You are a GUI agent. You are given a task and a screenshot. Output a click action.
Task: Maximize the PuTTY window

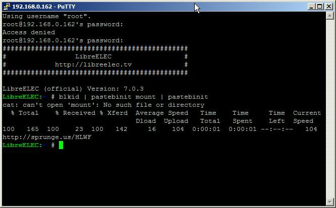click(x=319, y=7)
